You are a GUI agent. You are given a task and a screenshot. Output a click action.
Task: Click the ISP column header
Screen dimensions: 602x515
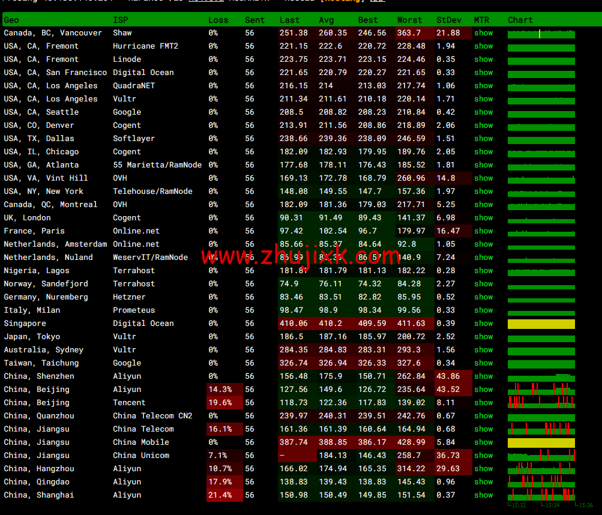[x=120, y=20]
